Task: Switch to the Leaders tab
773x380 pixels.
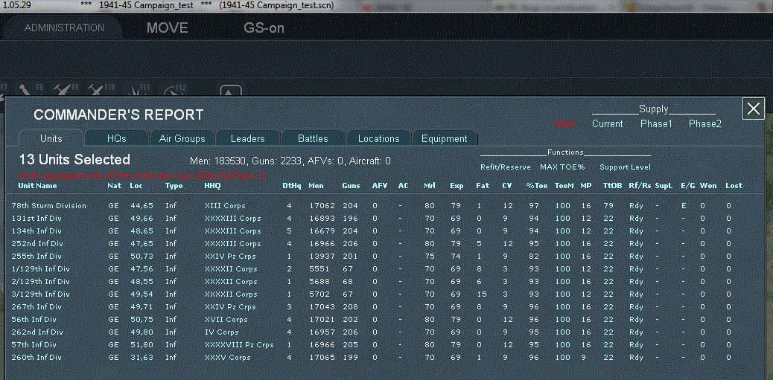Action: pyautogui.click(x=247, y=139)
